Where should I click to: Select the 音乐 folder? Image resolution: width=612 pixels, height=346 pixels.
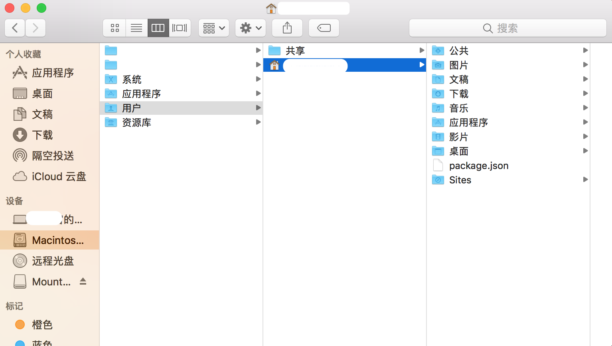point(508,108)
